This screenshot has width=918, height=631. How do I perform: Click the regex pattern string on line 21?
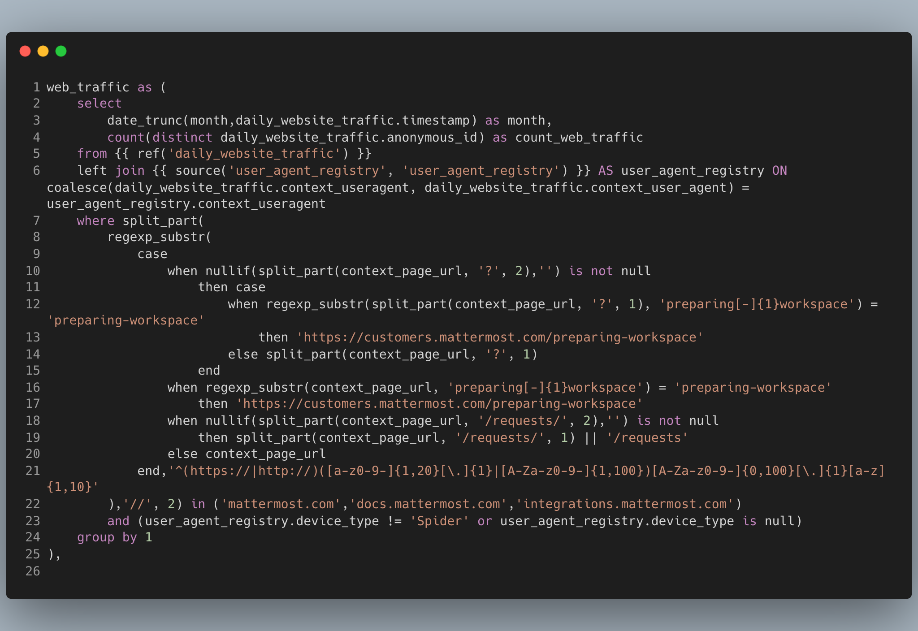[493, 471]
